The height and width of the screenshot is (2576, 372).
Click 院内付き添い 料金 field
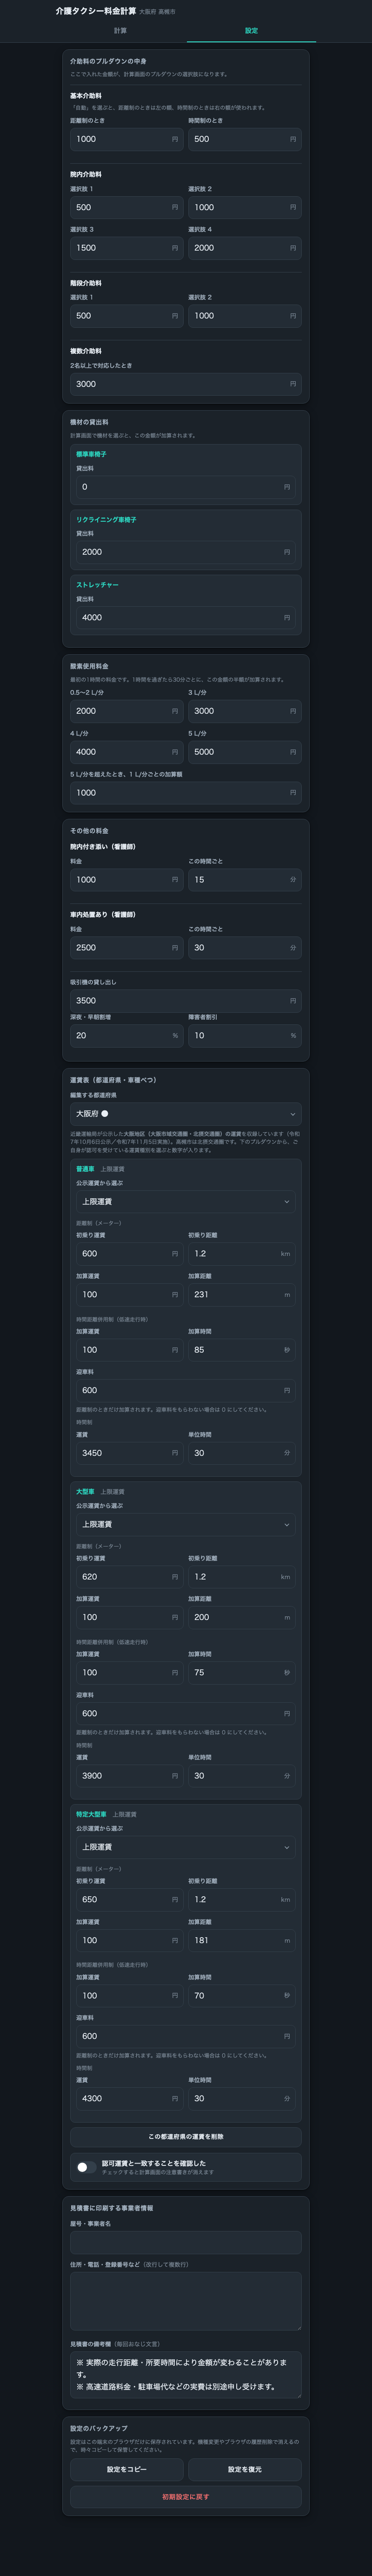click(127, 880)
